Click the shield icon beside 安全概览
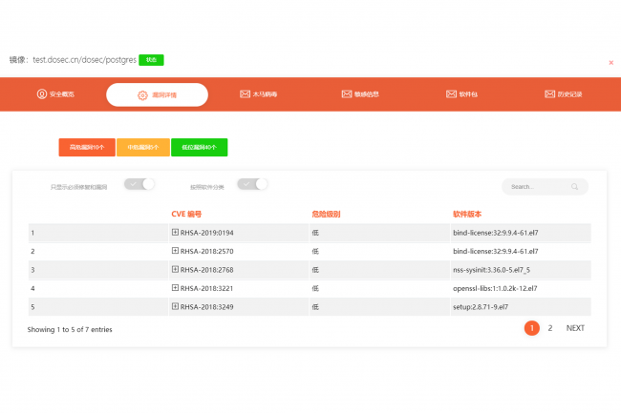The width and height of the screenshot is (621, 413). pyautogui.click(x=41, y=94)
